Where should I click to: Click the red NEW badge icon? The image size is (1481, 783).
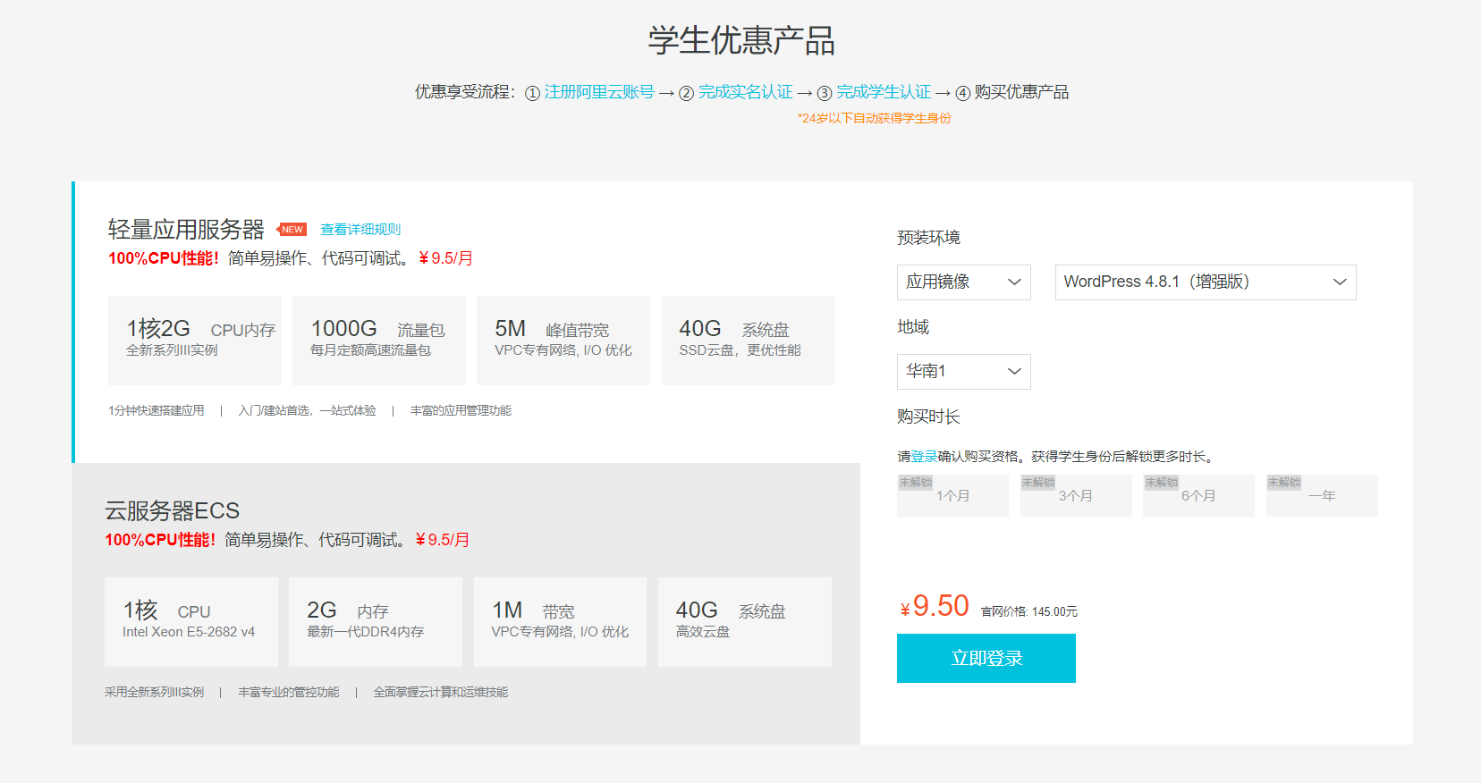point(292,230)
